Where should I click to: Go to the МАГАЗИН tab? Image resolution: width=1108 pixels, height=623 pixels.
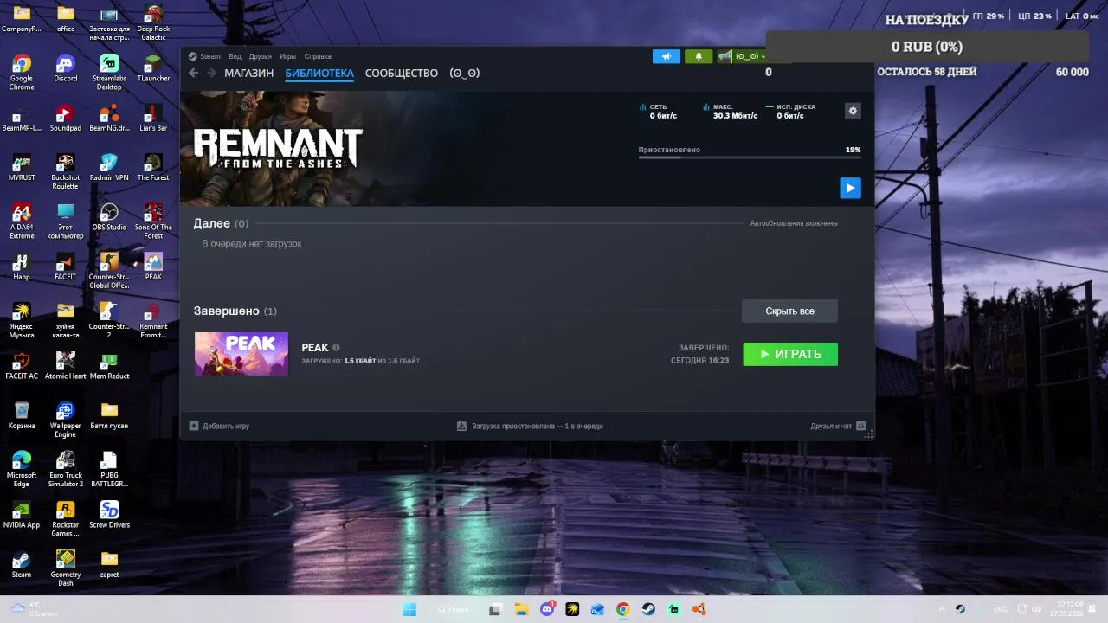point(248,73)
